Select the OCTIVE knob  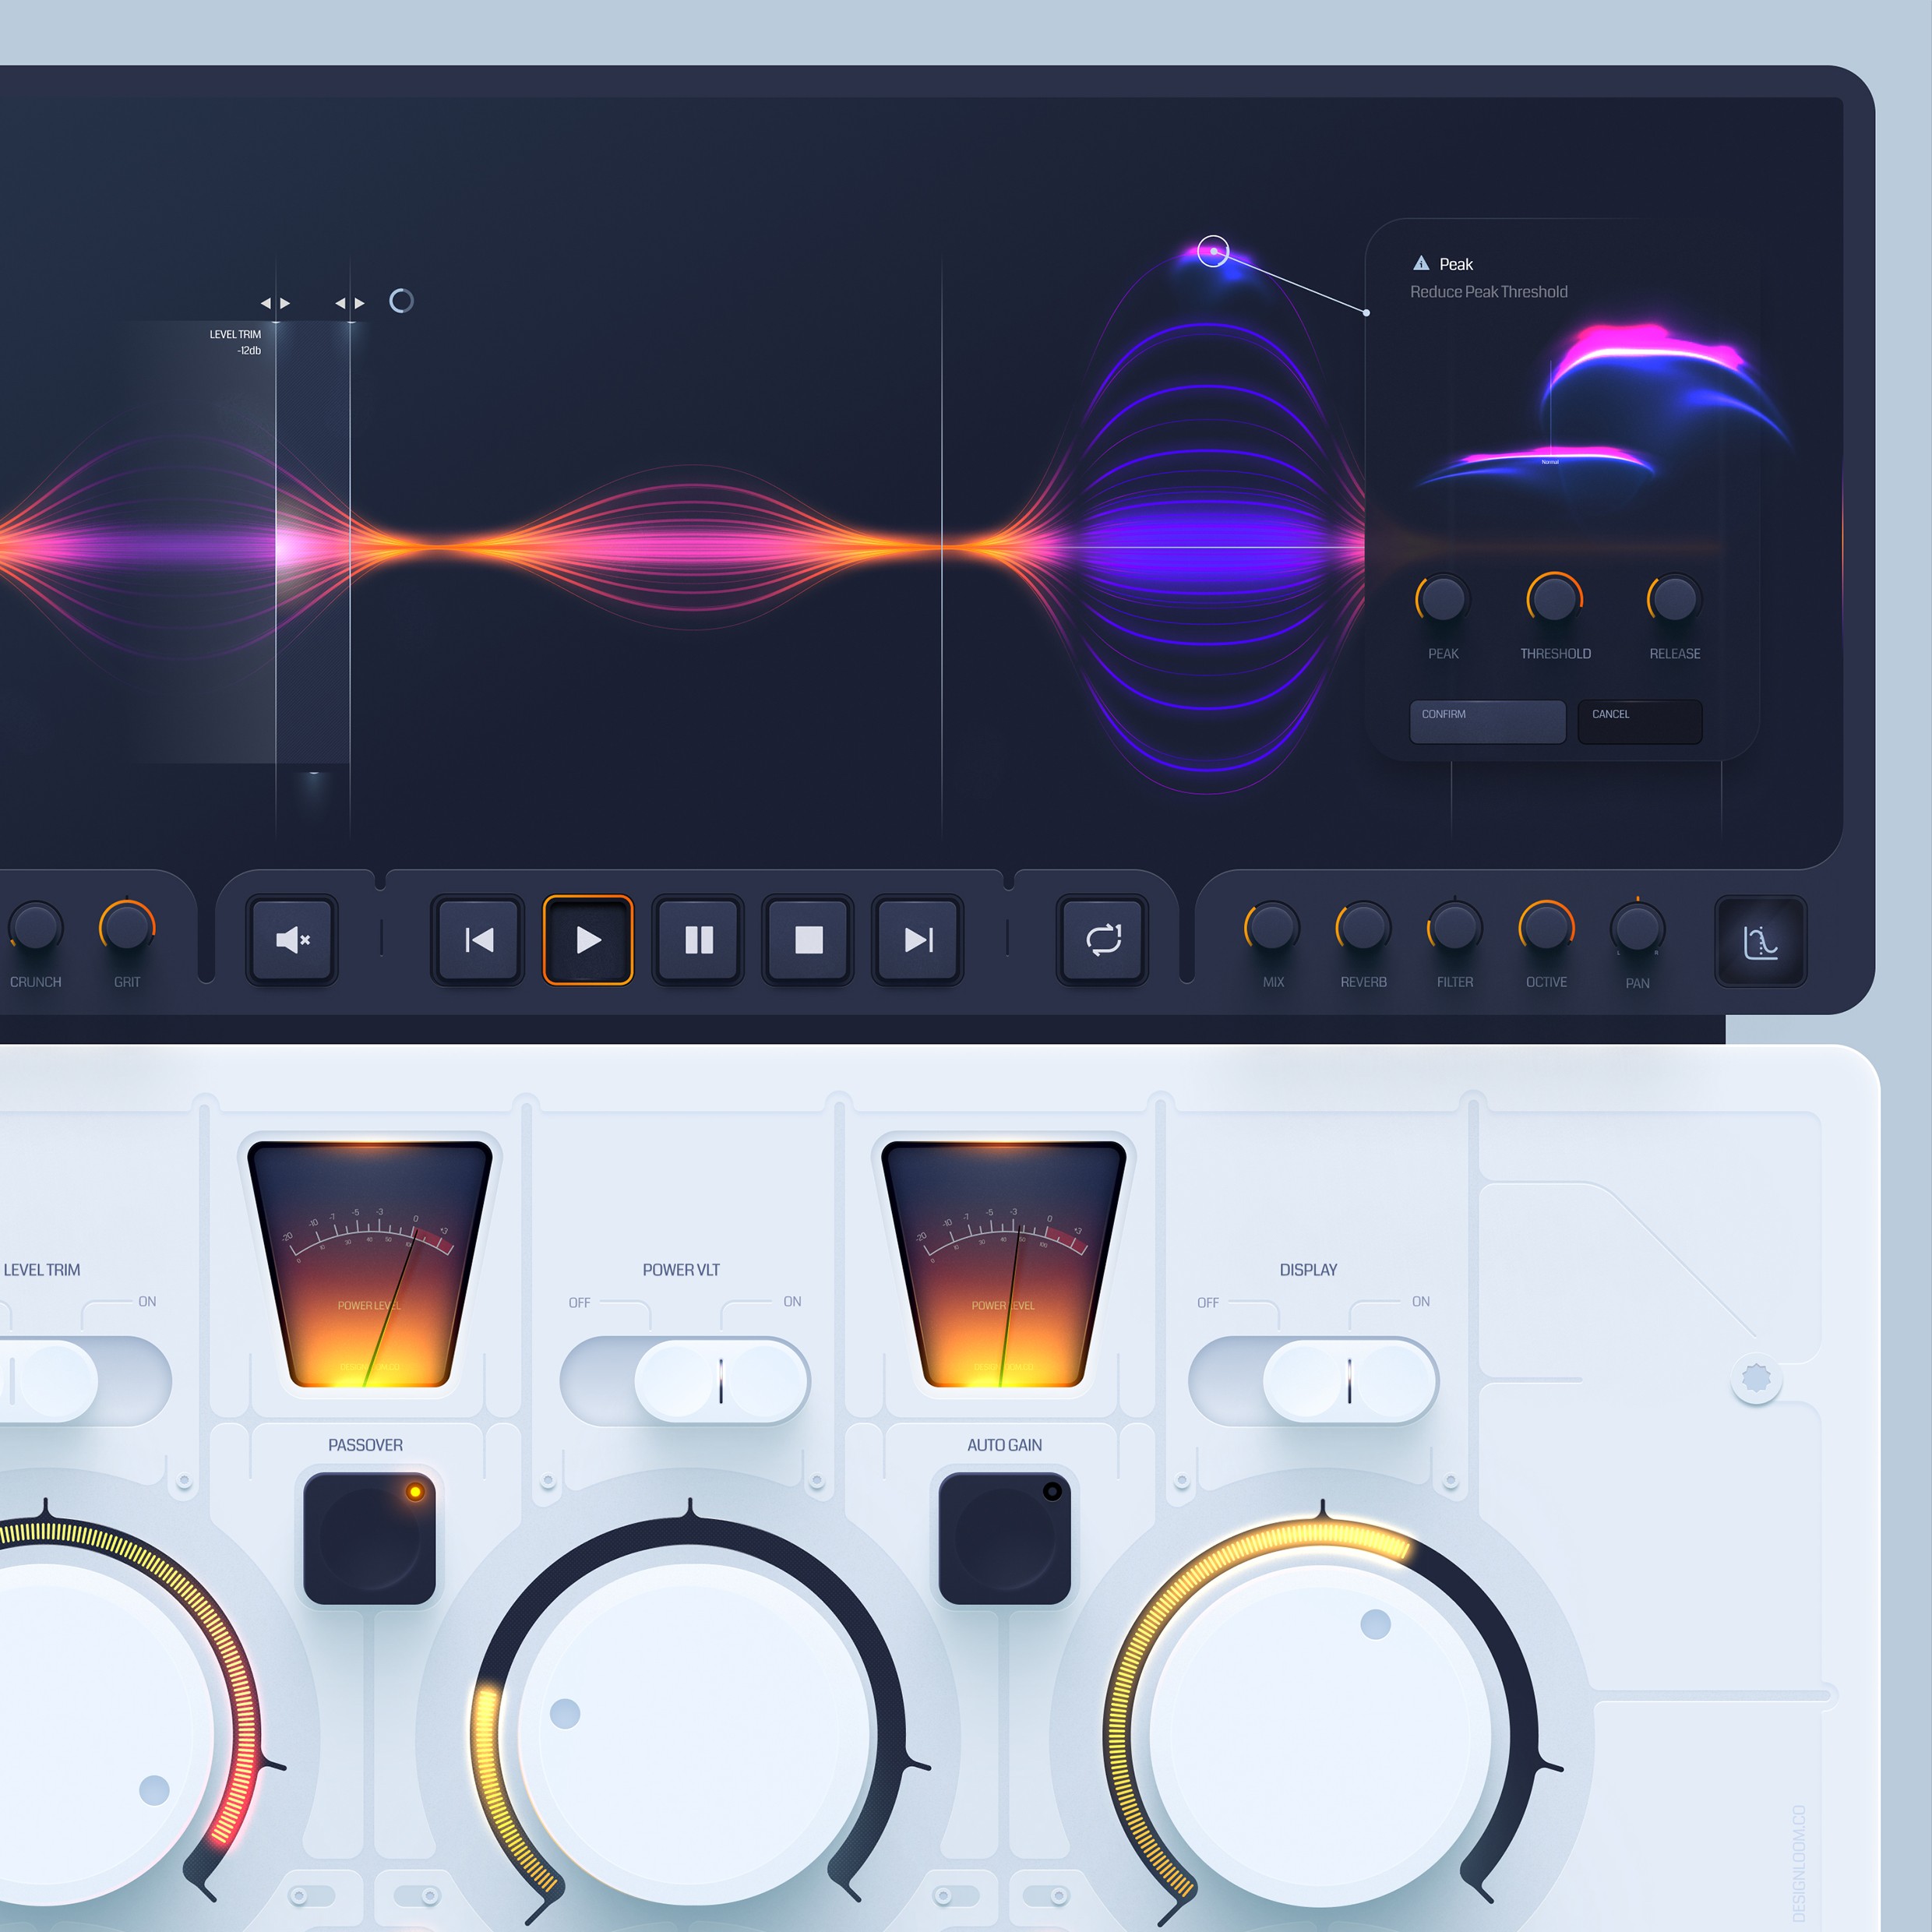(1546, 927)
